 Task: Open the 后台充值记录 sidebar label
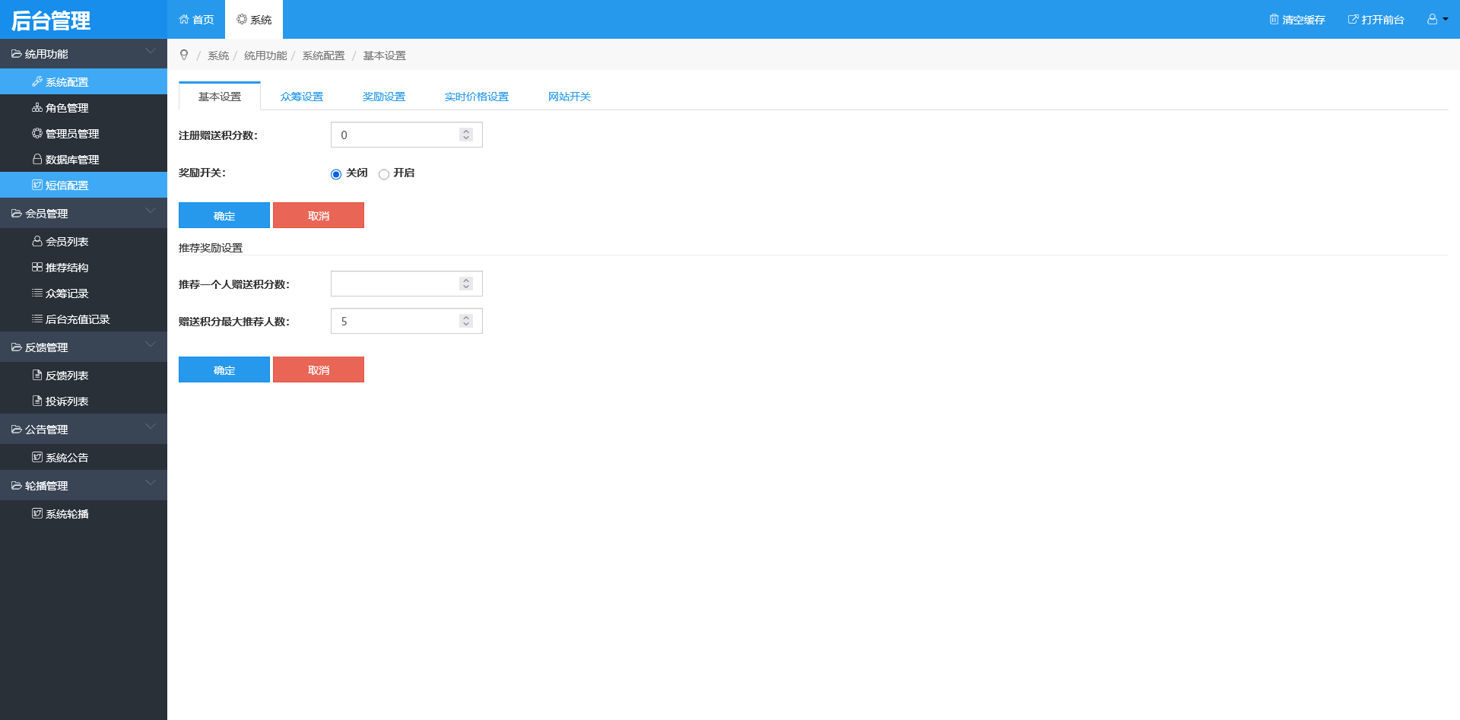78,319
